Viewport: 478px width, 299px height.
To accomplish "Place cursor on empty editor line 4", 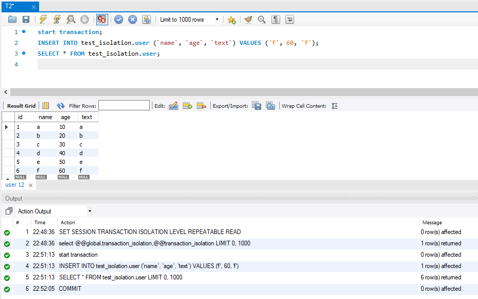I will 258,64.
